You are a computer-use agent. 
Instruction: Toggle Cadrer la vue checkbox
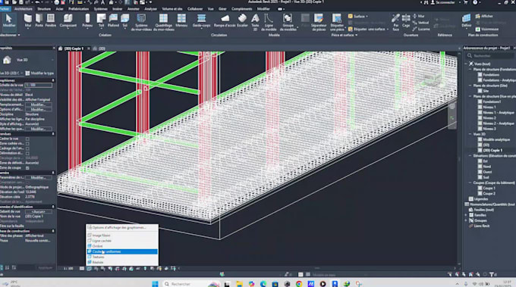[27, 139]
